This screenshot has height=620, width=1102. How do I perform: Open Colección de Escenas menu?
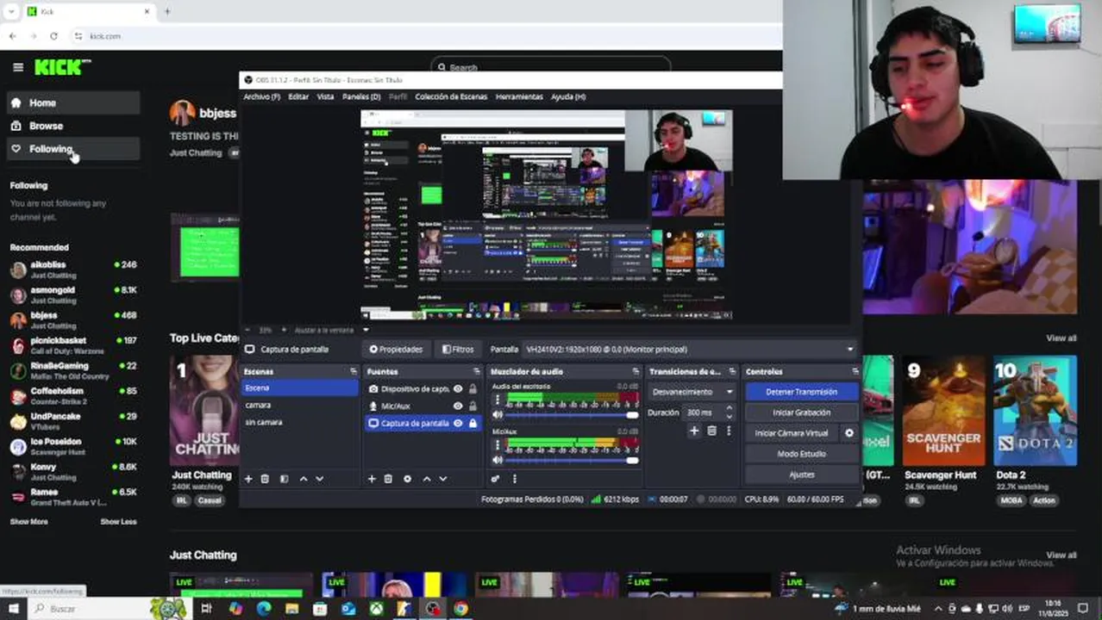[x=451, y=97]
